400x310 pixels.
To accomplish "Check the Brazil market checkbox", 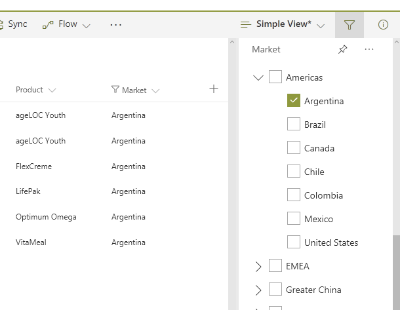I will tap(294, 125).
